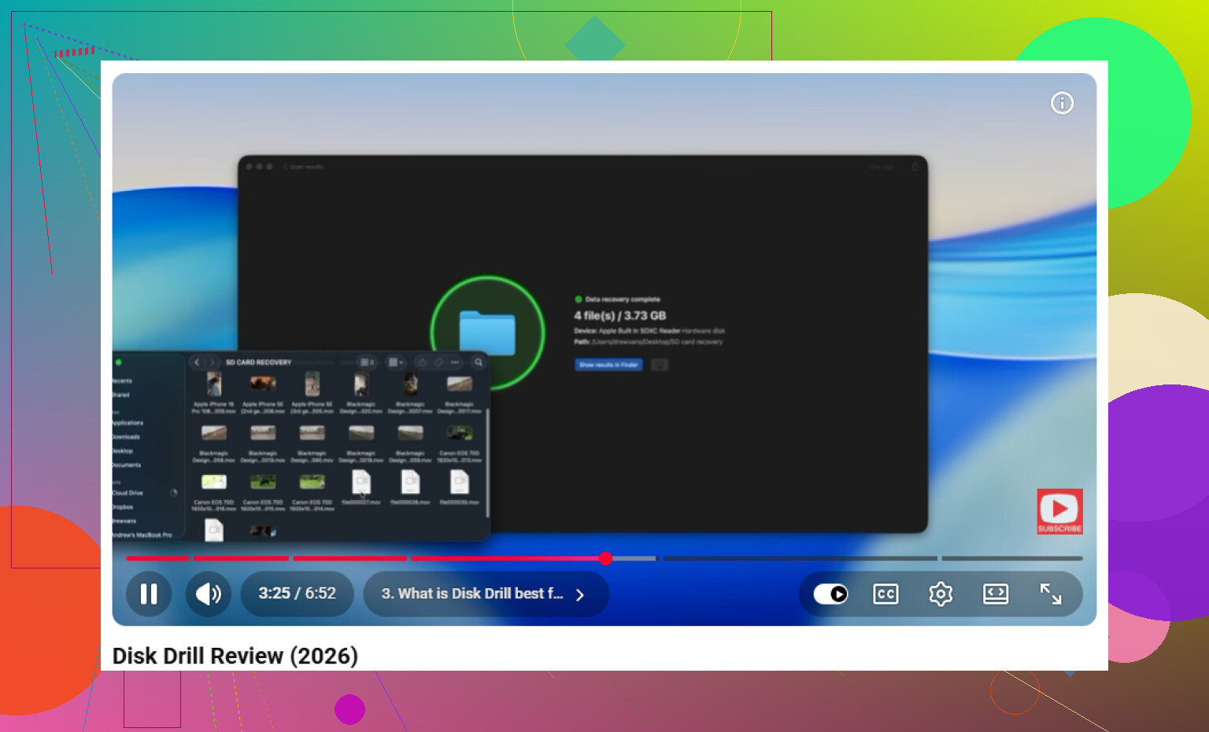This screenshot has width=1209, height=732.
Task: Select Canon EOS 70D ...013.mov thumbnail
Action: tap(460, 432)
